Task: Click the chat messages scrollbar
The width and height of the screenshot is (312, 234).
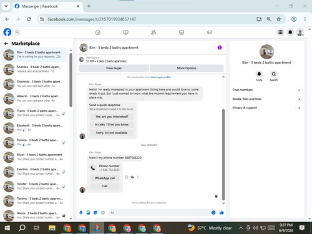Action: 223,155
